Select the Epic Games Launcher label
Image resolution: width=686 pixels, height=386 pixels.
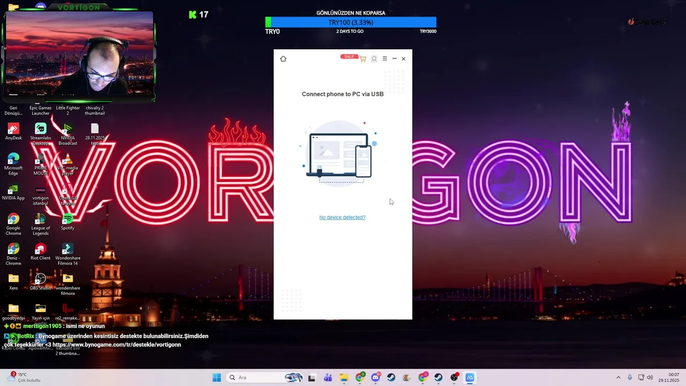[x=40, y=110]
